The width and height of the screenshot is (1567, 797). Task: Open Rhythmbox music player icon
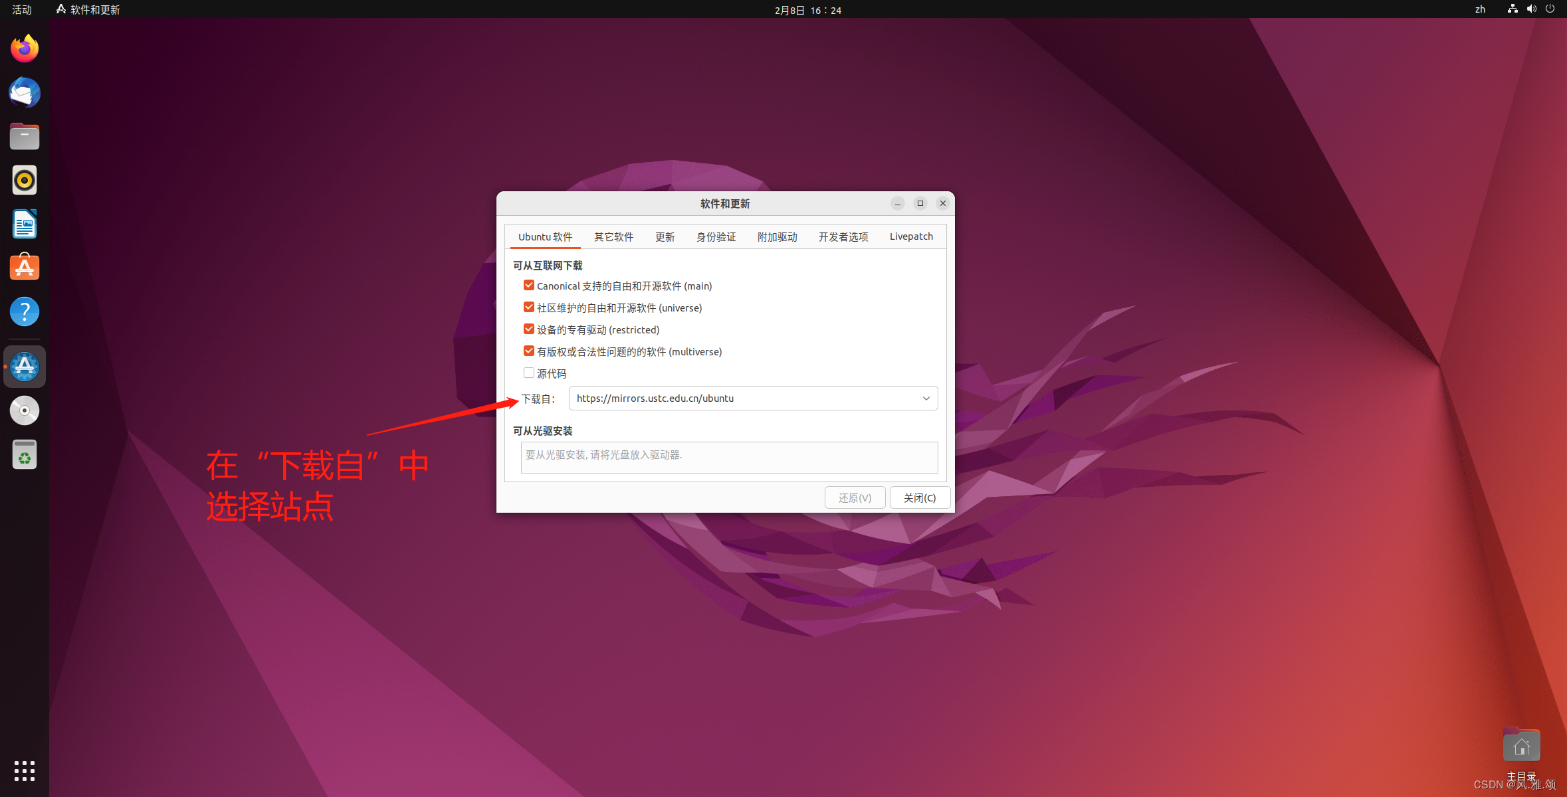25,180
